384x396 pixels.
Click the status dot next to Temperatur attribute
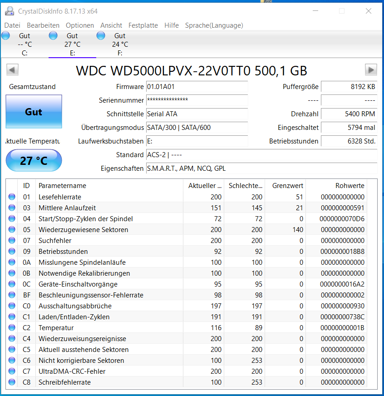tap(10, 327)
